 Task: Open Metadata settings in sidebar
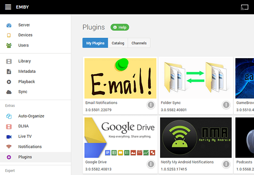coord(36,71)
